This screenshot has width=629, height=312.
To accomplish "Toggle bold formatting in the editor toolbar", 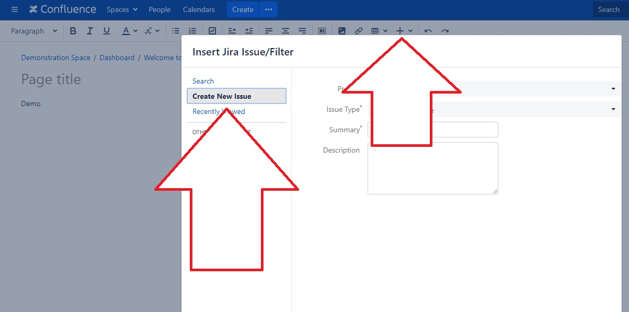I will click(x=73, y=30).
